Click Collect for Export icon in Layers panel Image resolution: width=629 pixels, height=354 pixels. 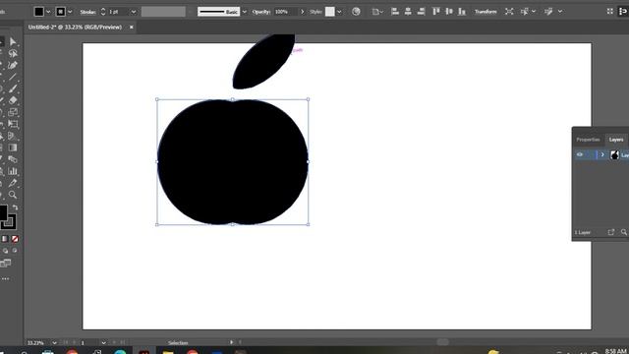[x=611, y=232]
